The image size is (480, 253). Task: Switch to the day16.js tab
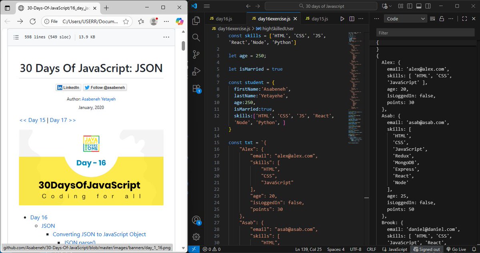tap(225, 19)
